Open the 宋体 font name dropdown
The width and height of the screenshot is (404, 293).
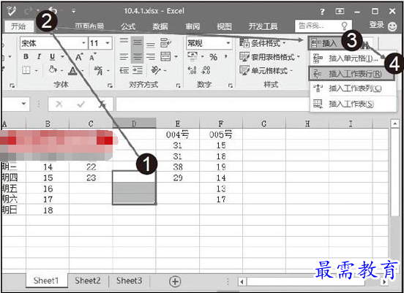click(83, 43)
